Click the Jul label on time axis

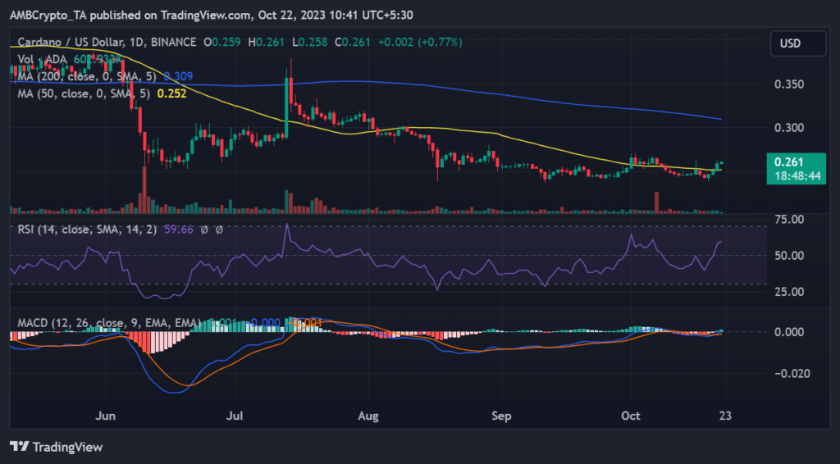click(237, 416)
